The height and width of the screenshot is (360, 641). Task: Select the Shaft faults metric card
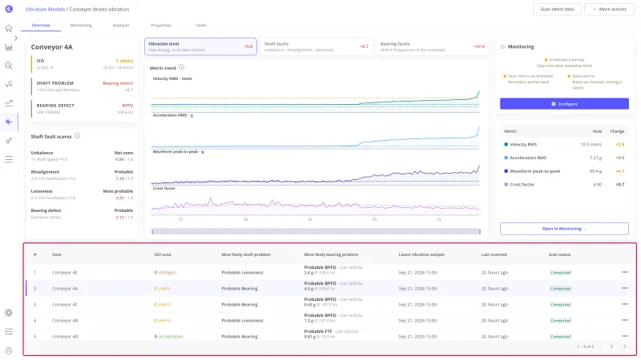(x=316, y=46)
